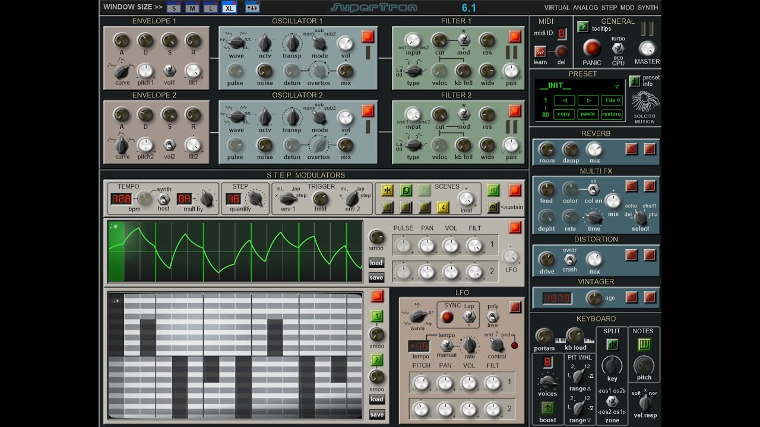Click the voices number display
This screenshot has width=760, height=427.
point(547,362)
